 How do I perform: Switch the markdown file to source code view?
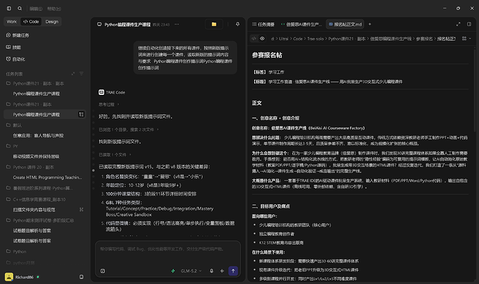[254, 39]
